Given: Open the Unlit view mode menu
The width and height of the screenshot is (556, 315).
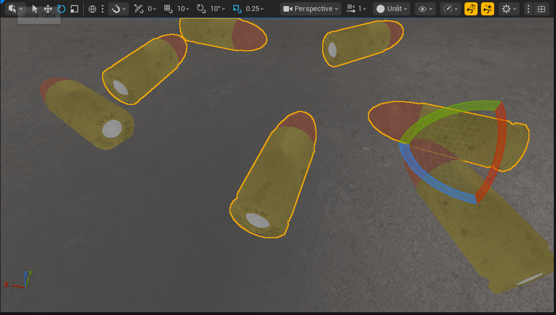Looking at the screenshot, I should 392,8.
